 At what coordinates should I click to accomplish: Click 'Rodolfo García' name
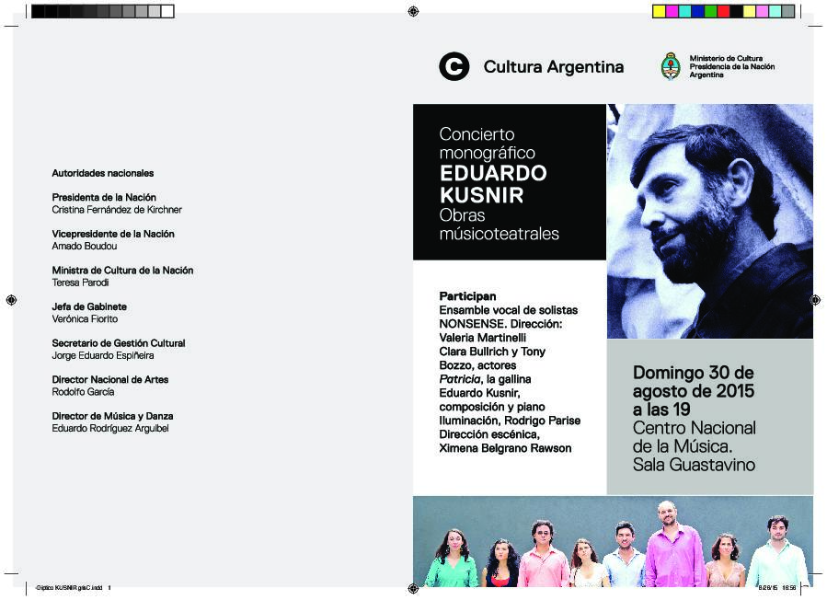83,391
